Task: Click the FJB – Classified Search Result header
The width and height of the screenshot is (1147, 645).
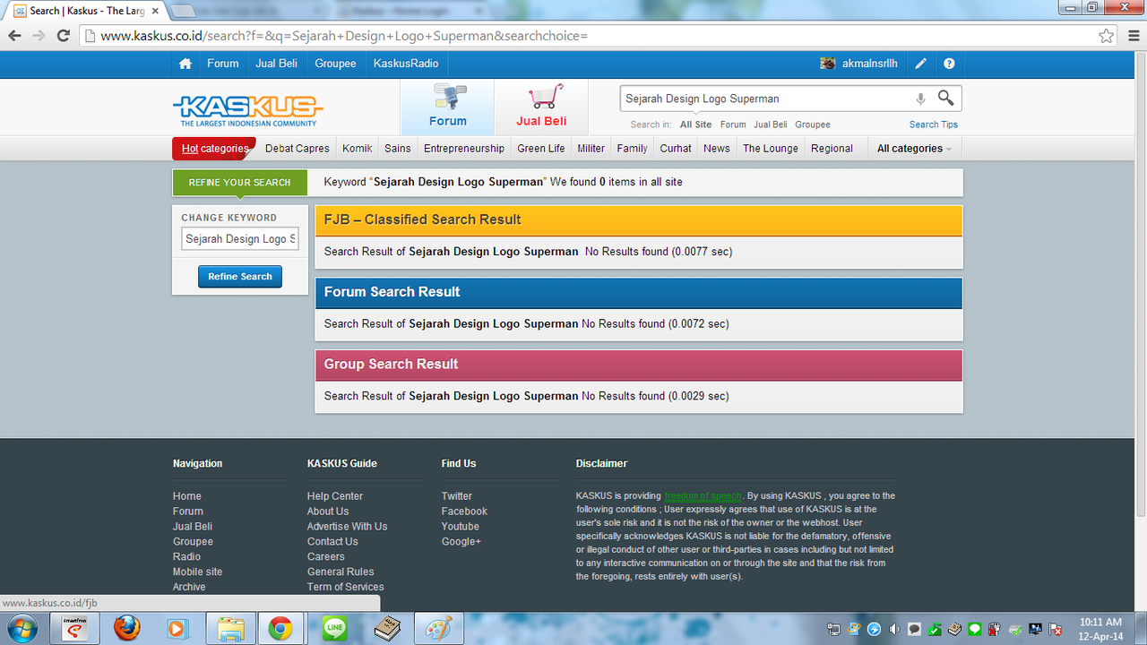Action: point(639,219)
